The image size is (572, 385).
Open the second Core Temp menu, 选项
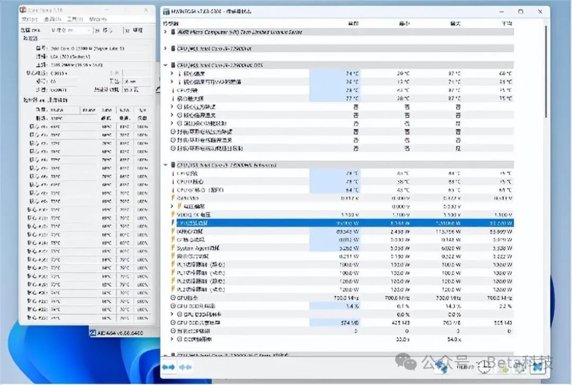coord(52,20)
